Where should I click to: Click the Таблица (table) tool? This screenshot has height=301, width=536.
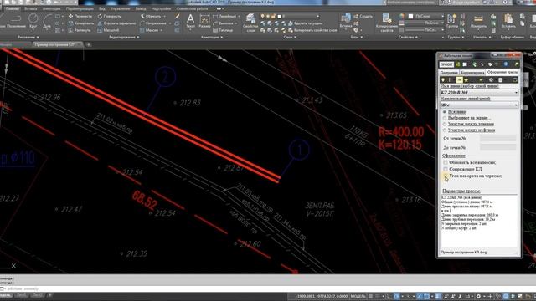pos(223,30)
